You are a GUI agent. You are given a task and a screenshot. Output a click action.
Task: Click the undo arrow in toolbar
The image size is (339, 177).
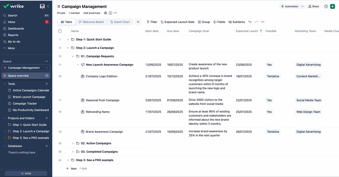[250, 22]
